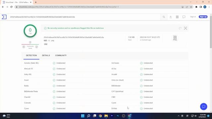The height and width of the screenshot is (119, 212).
Task: Click the upload file icon
Action: (171, 17)
